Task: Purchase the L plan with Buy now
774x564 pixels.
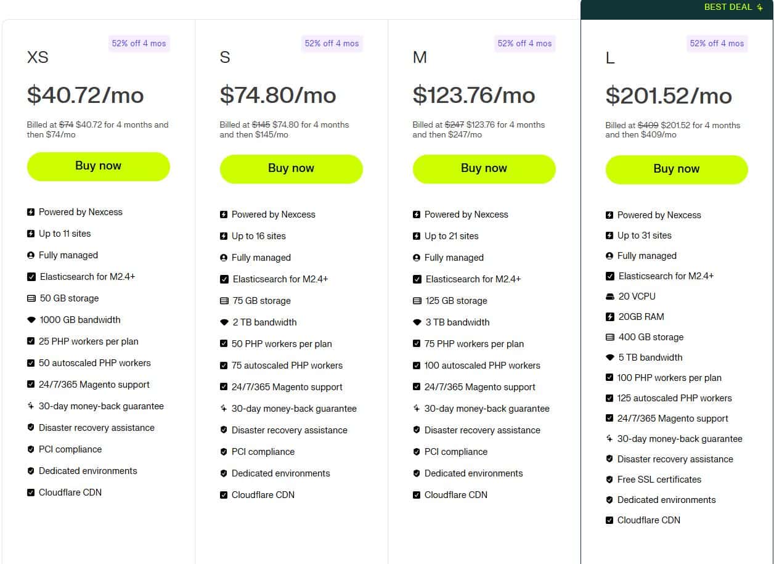Action: pyautogui.click(x=676, y=170)
